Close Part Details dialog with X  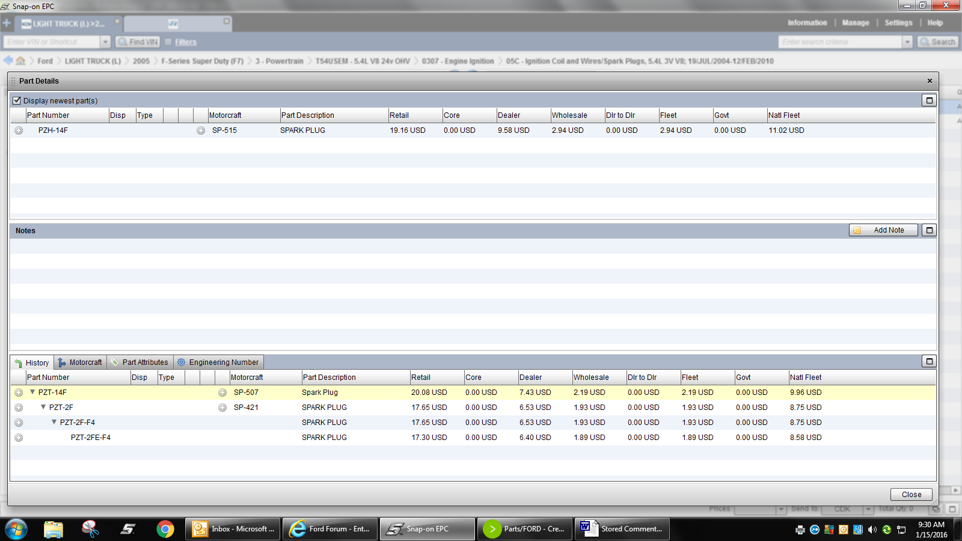(x=930, y=81)
